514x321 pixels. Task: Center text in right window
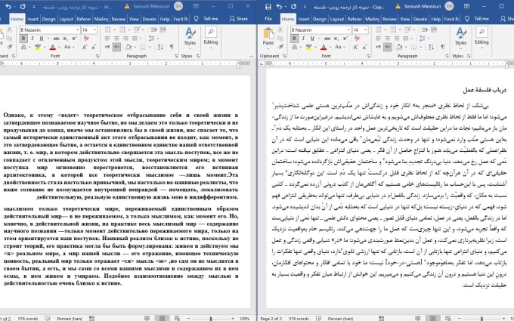(388, 39)
